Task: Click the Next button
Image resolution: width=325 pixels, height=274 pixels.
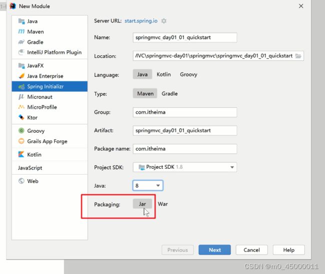Action: (x=214, y=250)
